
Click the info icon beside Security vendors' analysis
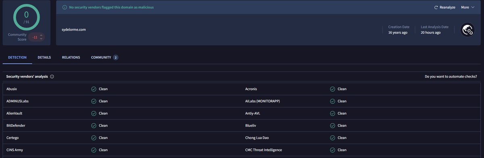[52, 76]
